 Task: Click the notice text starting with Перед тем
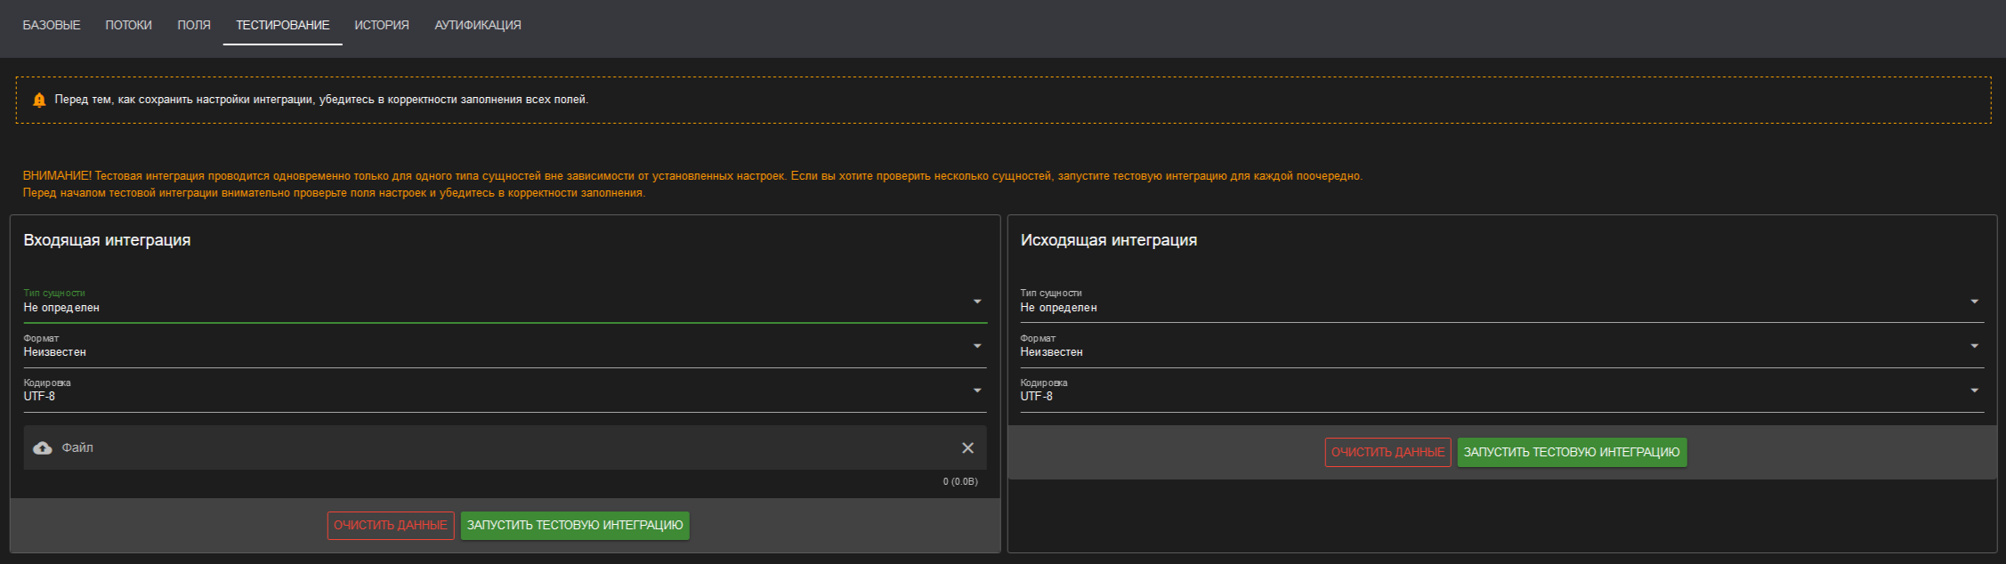321,100
